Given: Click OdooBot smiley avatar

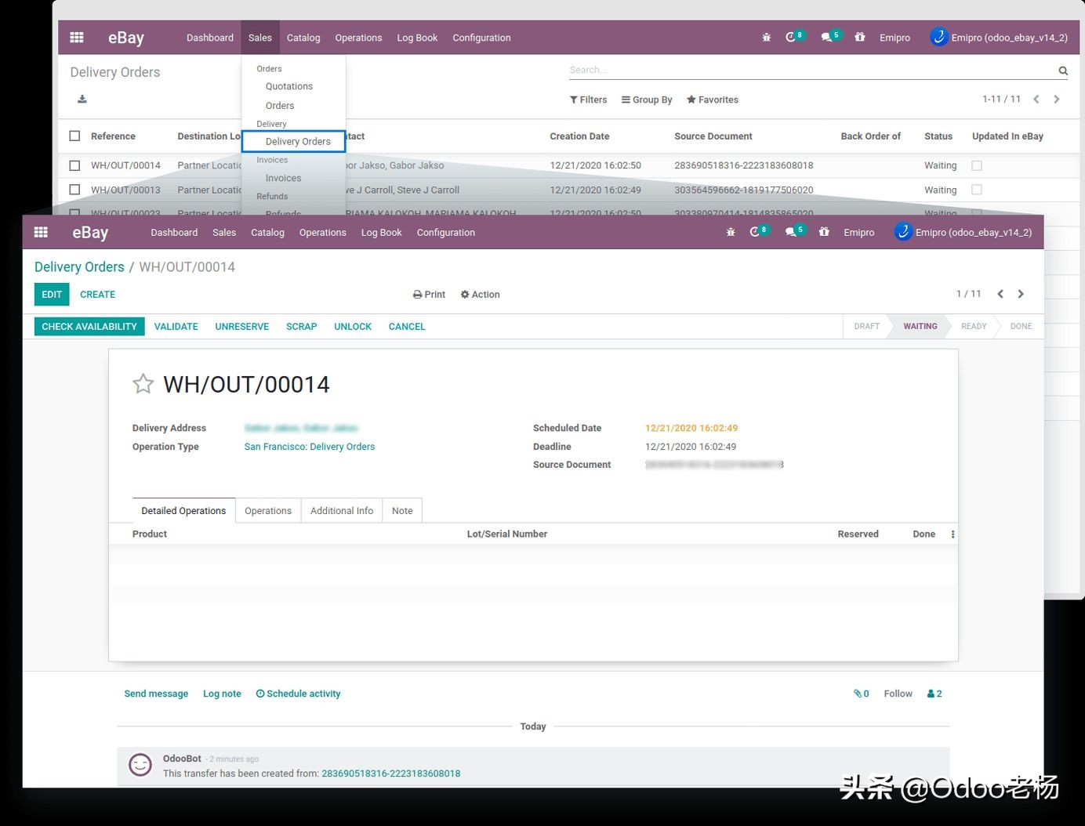Looking at the screenshot, I should 140,765.
